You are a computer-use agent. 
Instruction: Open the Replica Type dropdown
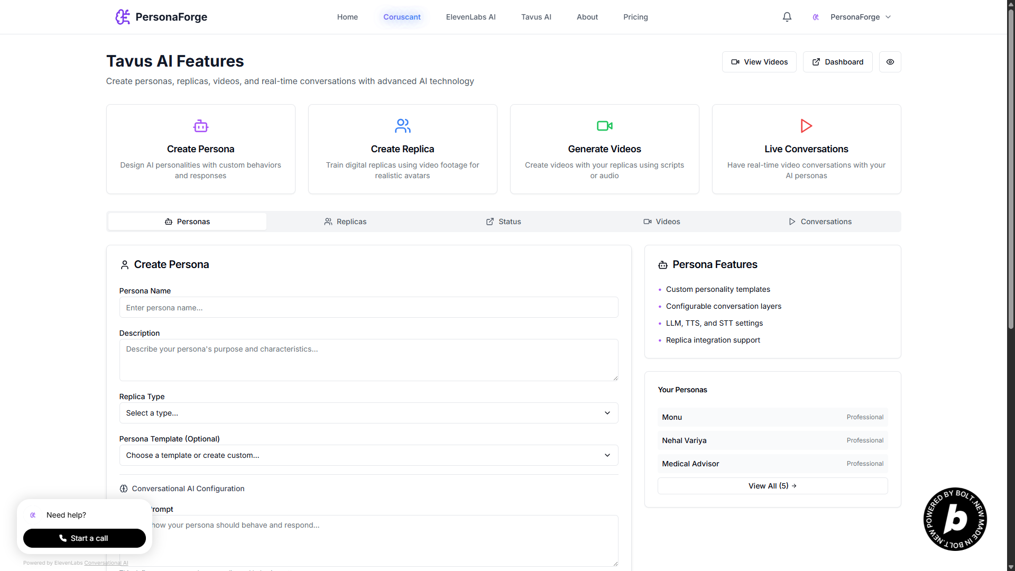coord(368,413)
